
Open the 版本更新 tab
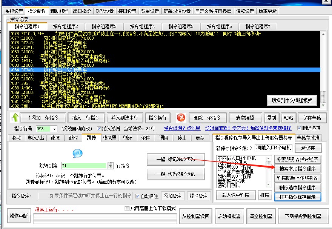[x=267, y=11]
